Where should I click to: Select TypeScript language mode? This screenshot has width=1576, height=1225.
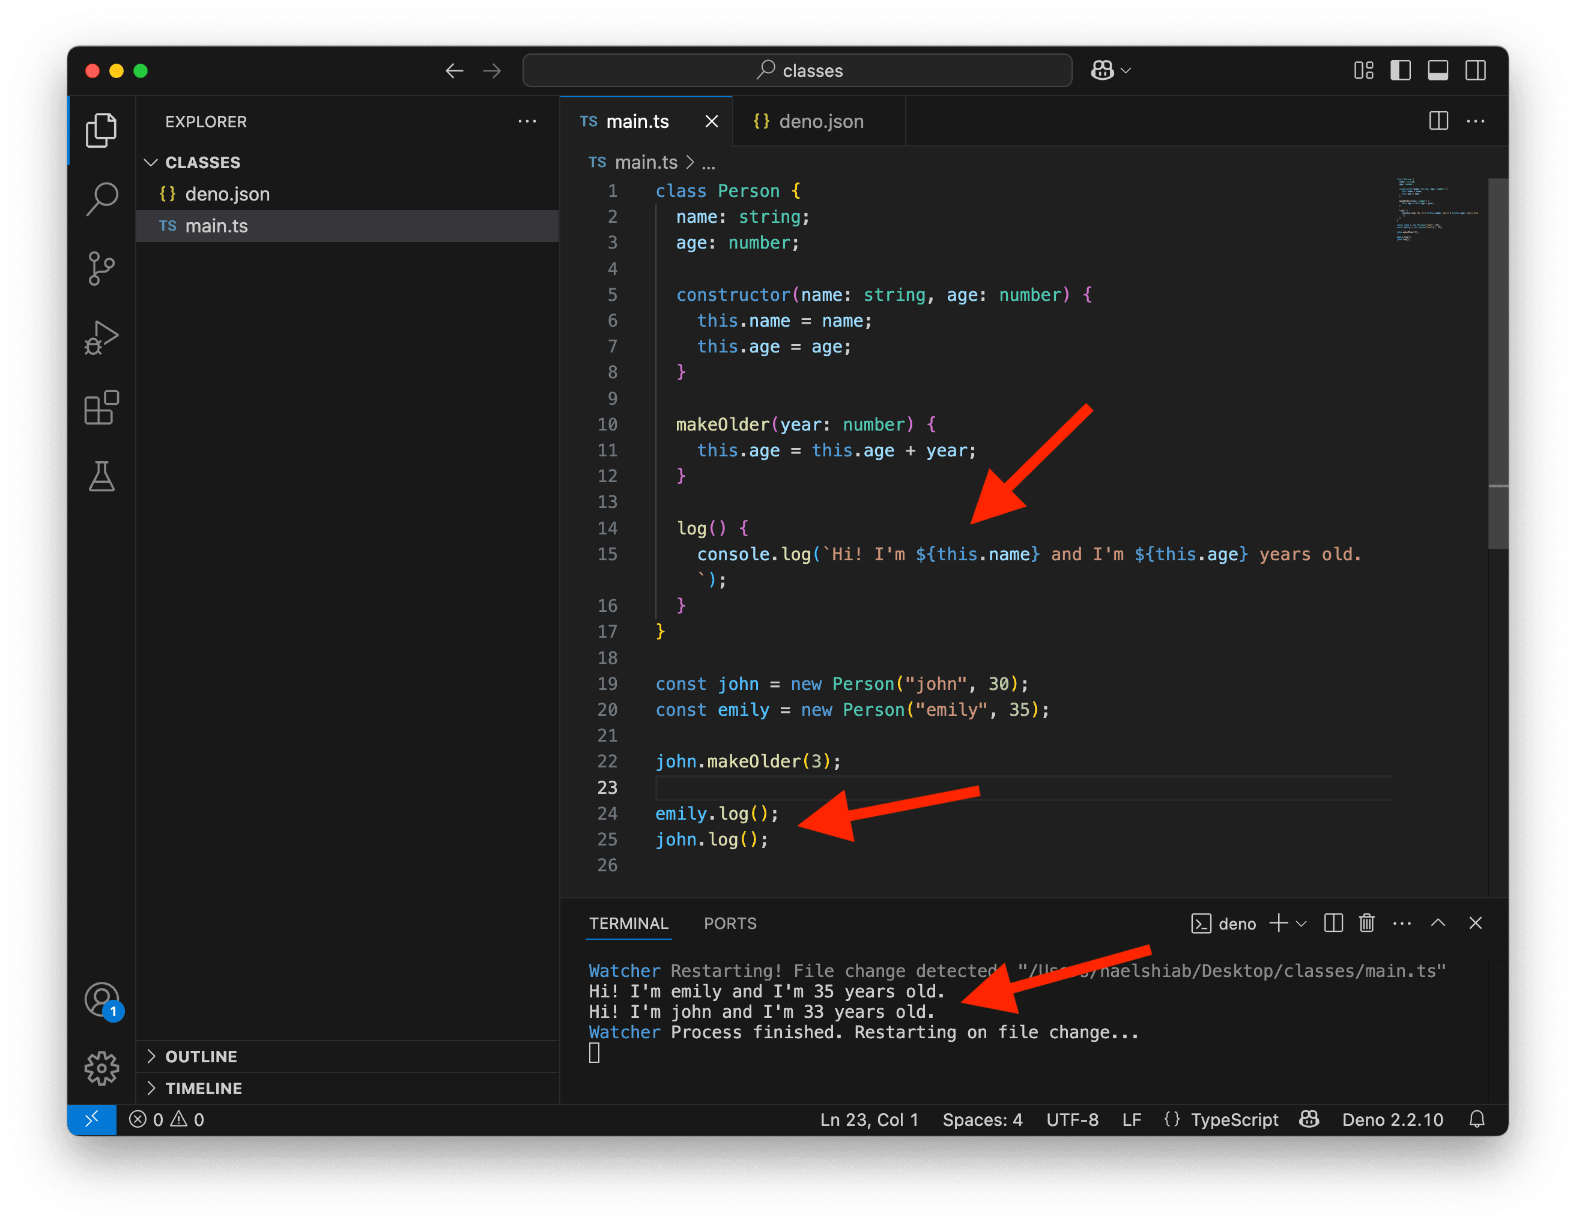1234,1120
